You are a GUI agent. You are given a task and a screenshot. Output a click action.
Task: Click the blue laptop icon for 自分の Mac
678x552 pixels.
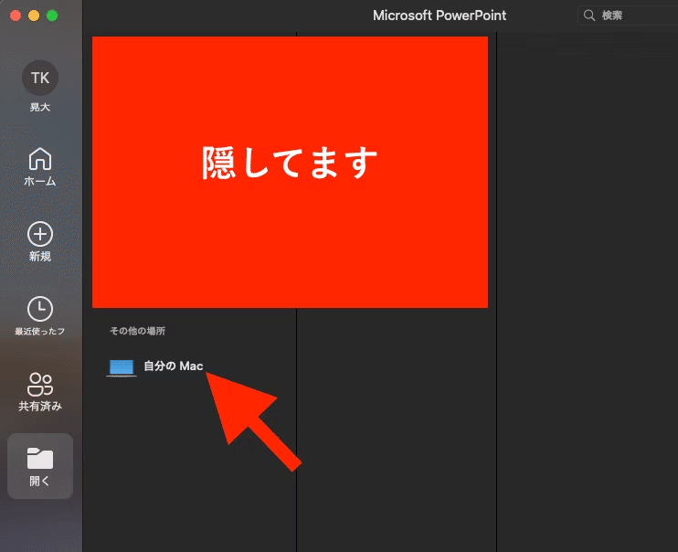pyautogui.click(x=122, y=367)
